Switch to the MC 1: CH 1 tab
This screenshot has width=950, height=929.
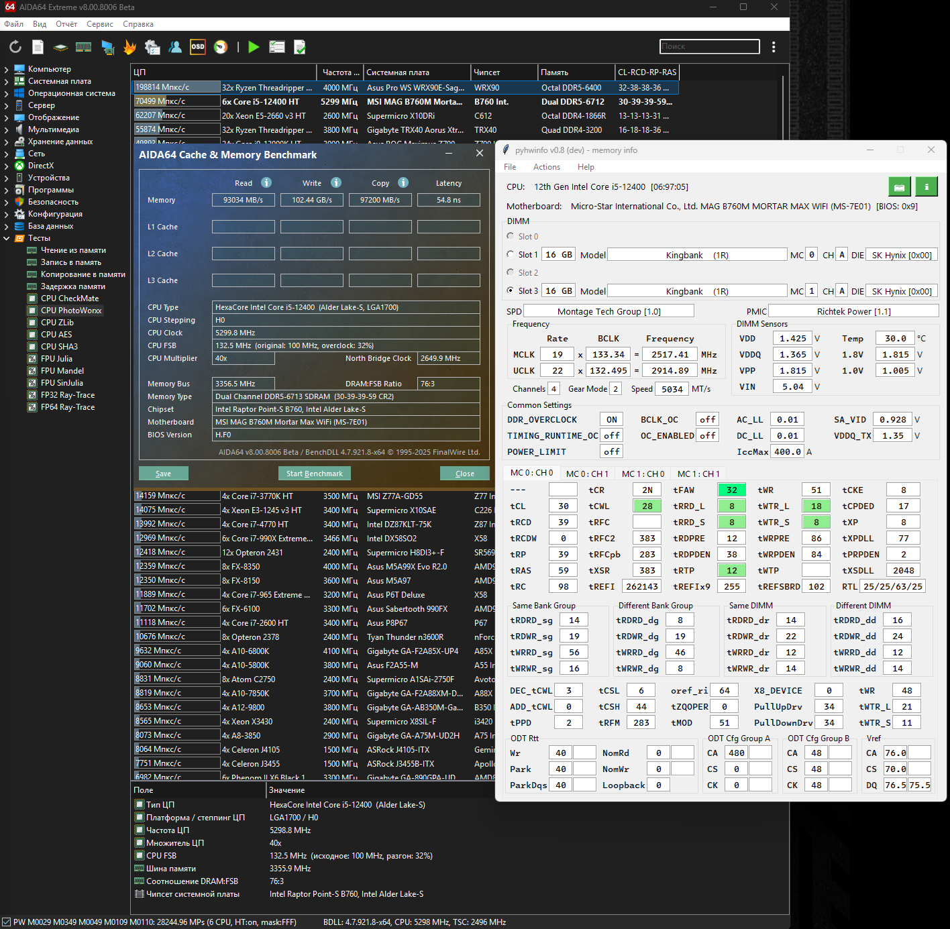(x=699, y=474)
